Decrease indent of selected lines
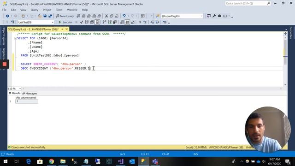295x166 pixels. pos(152,22)
